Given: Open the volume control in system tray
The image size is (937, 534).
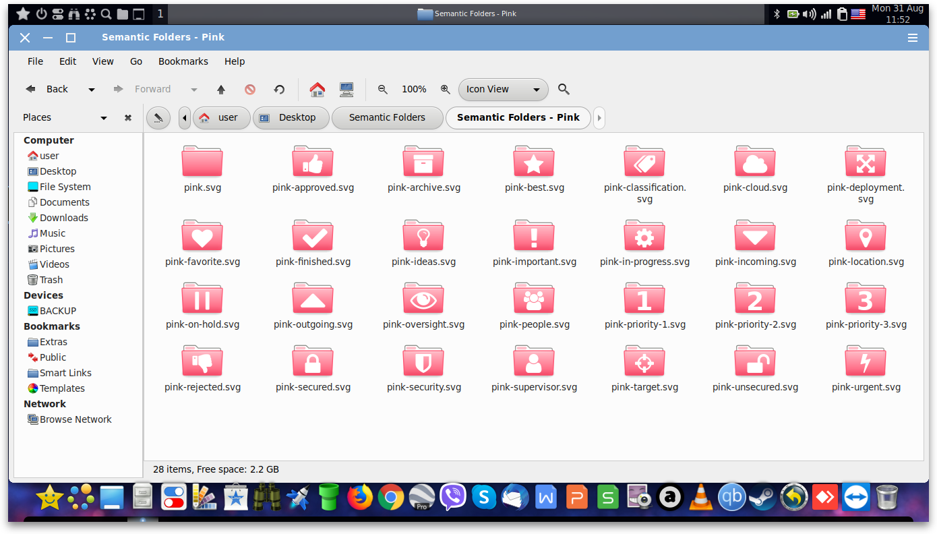Looking at the screenshot, I should (810, 13).
